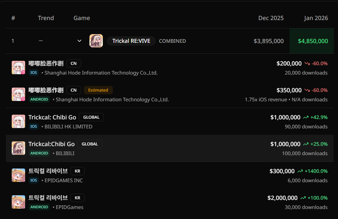
Task: Collapse the Trickal RE:VIVE combined row chevron
Action: click(x=79, y=41)
